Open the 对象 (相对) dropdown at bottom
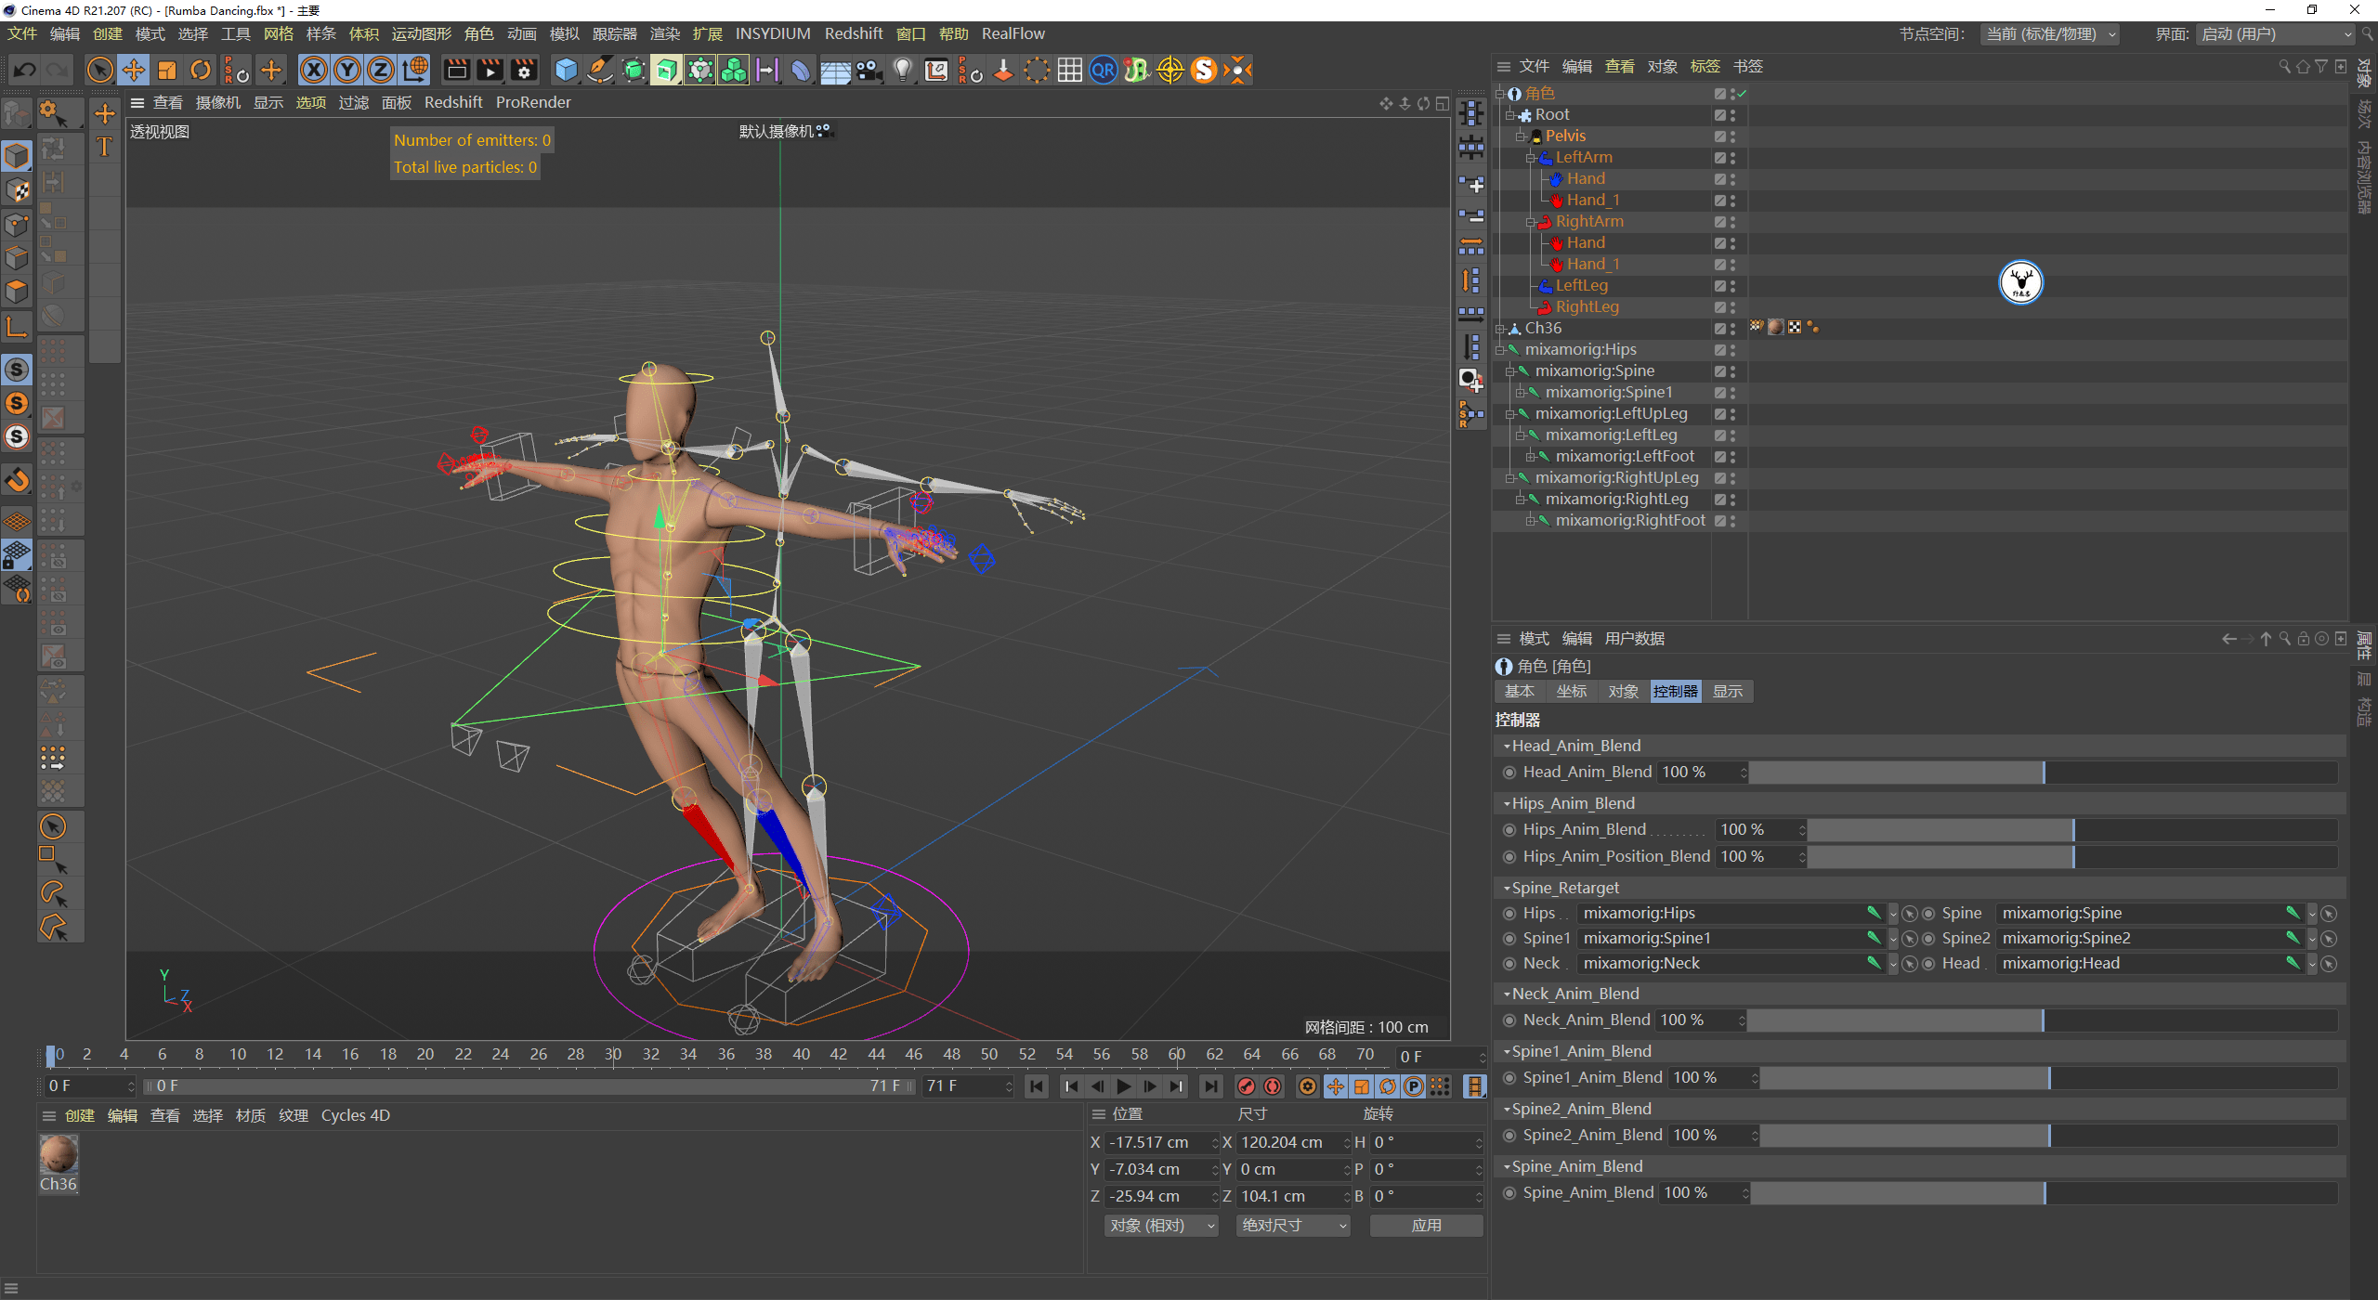The width and height of the screenshot is (2378, 1300). 1159,1225
